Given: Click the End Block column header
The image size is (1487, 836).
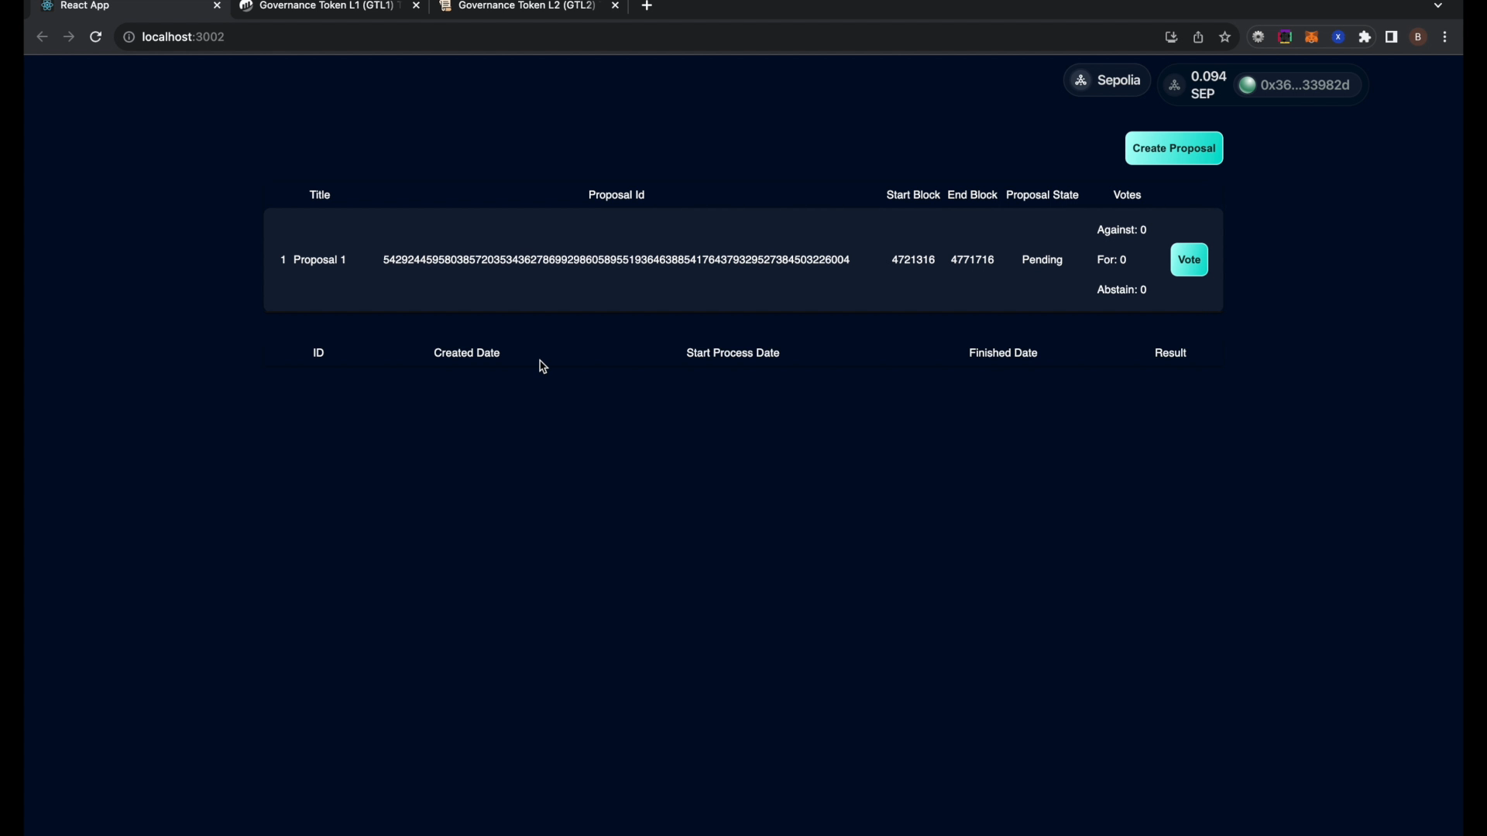Looking at the screenshot, I should (x=972, y=195).
